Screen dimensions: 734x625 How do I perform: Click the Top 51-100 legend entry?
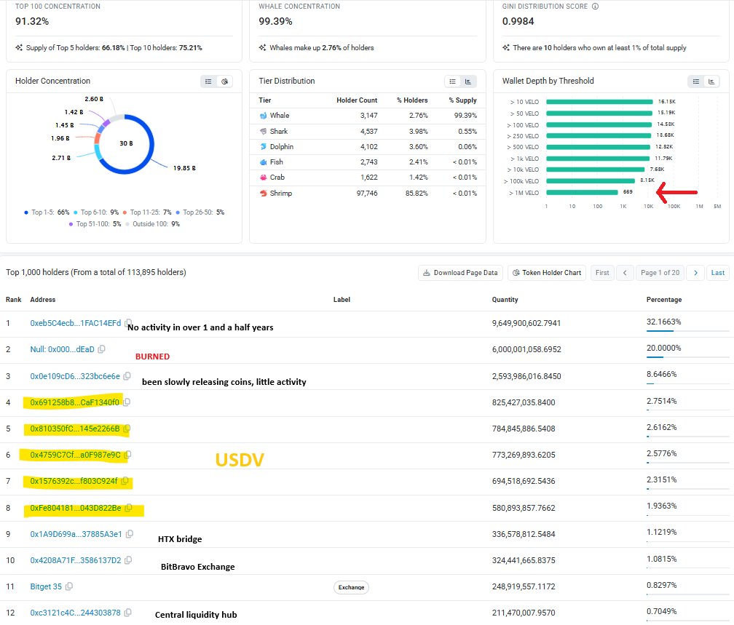[95, 224]
